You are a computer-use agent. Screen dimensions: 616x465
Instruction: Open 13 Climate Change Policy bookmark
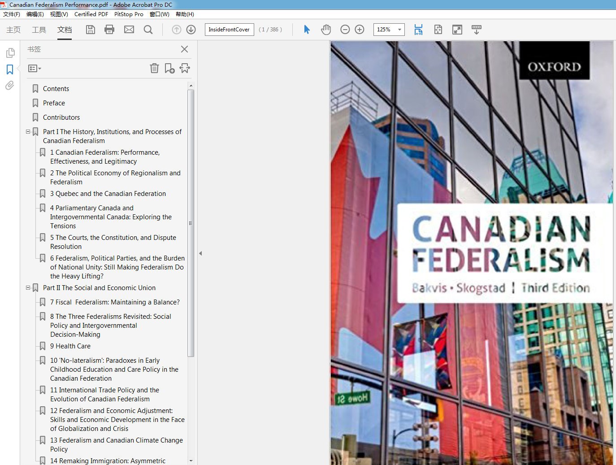click(117, 445)
